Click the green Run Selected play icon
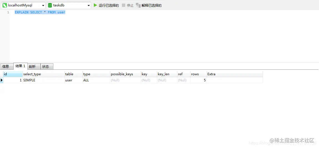 pos(95,5)
